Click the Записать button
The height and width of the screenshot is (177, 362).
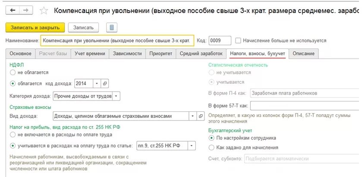click(83, 28)
